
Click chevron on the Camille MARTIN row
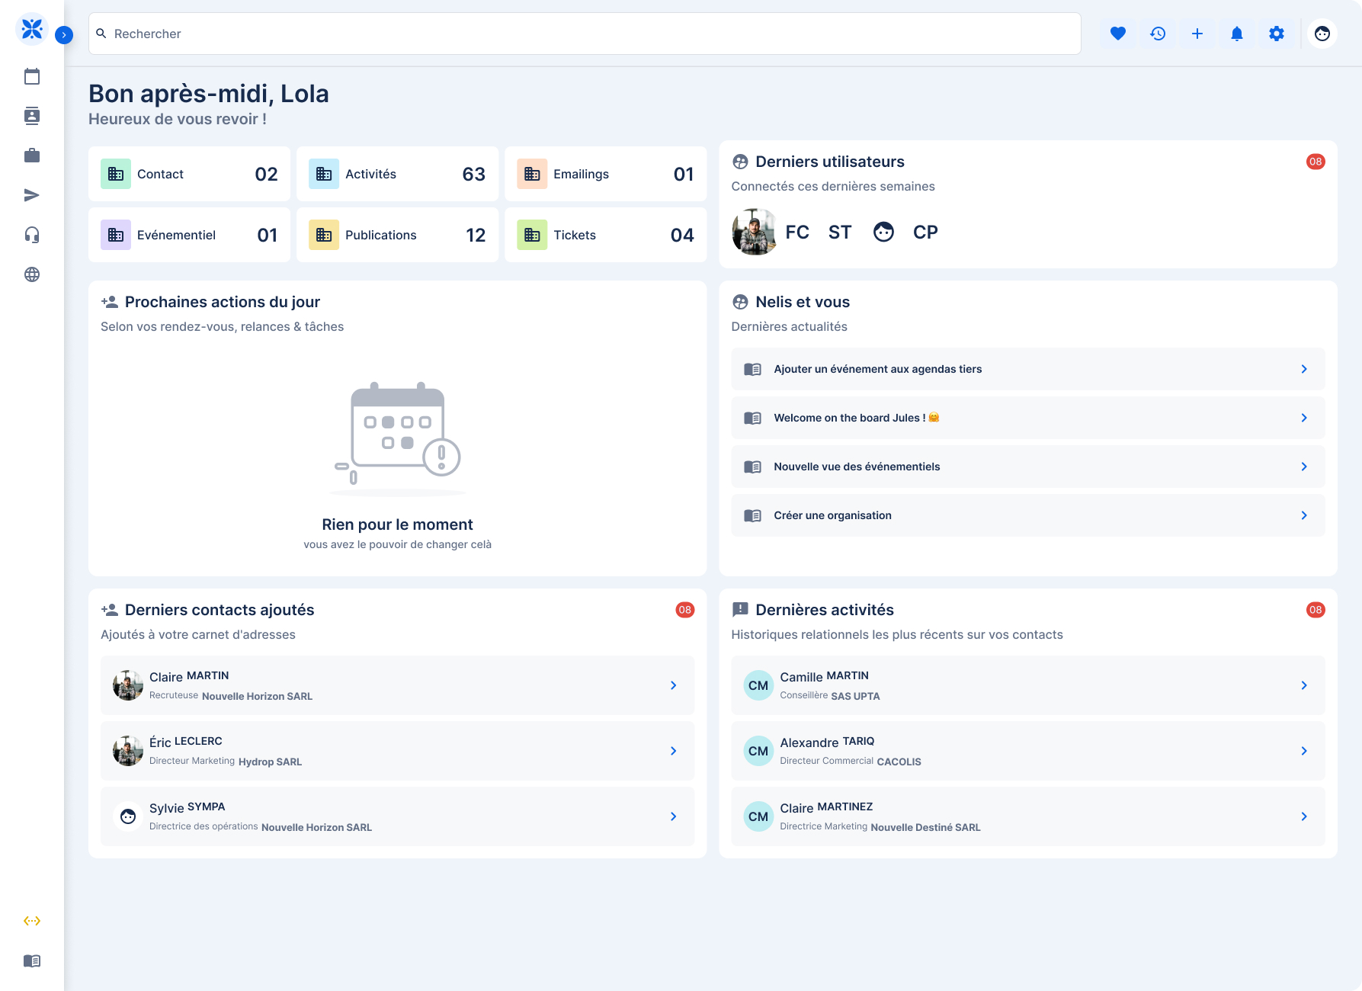pos(1304,685)
